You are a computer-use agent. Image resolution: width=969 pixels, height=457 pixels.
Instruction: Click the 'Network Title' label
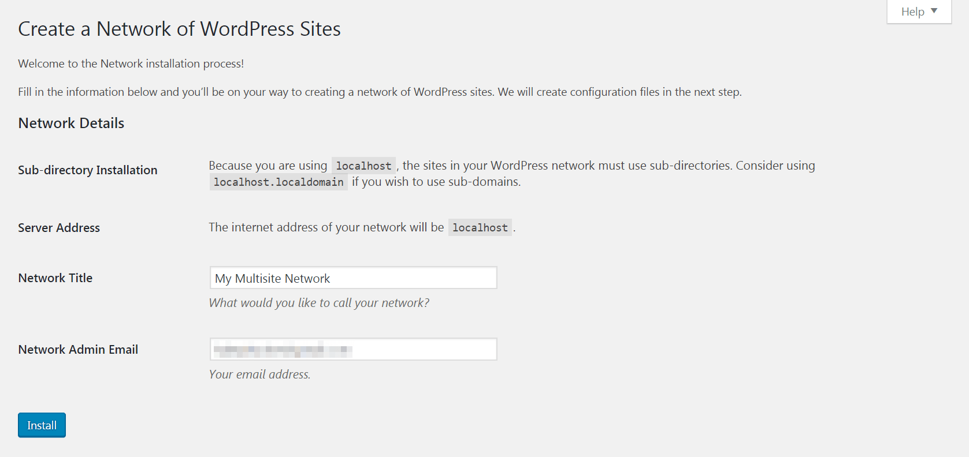pyautogui.click(x=55, y=278)
